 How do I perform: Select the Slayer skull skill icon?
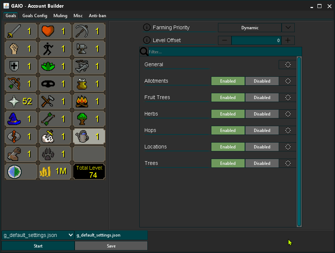click(x=48, y=136)
